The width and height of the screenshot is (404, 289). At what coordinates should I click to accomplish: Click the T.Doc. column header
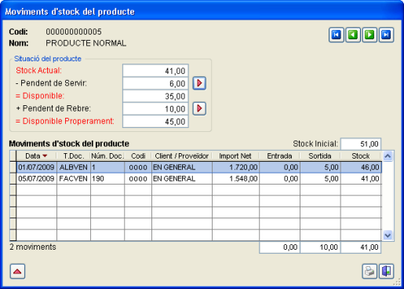pos(74,156)
